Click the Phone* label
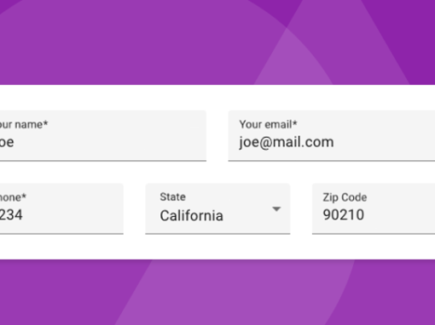 point(13,197)
